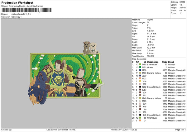Pick the Chartreuse swatch in stop row 20

pos(140,118)
